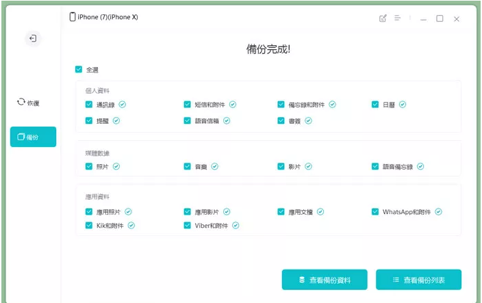The height and width of the screenshot is (303, 482).
Task: Click the completed check icon beside 音樂
Action: click(x=214, y=166)
